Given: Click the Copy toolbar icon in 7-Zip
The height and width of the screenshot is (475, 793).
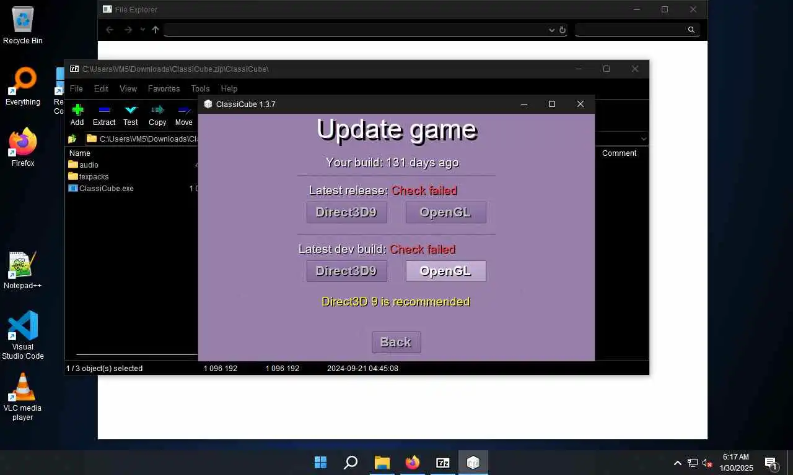Looking at the screenshot, I should (157, 110).
